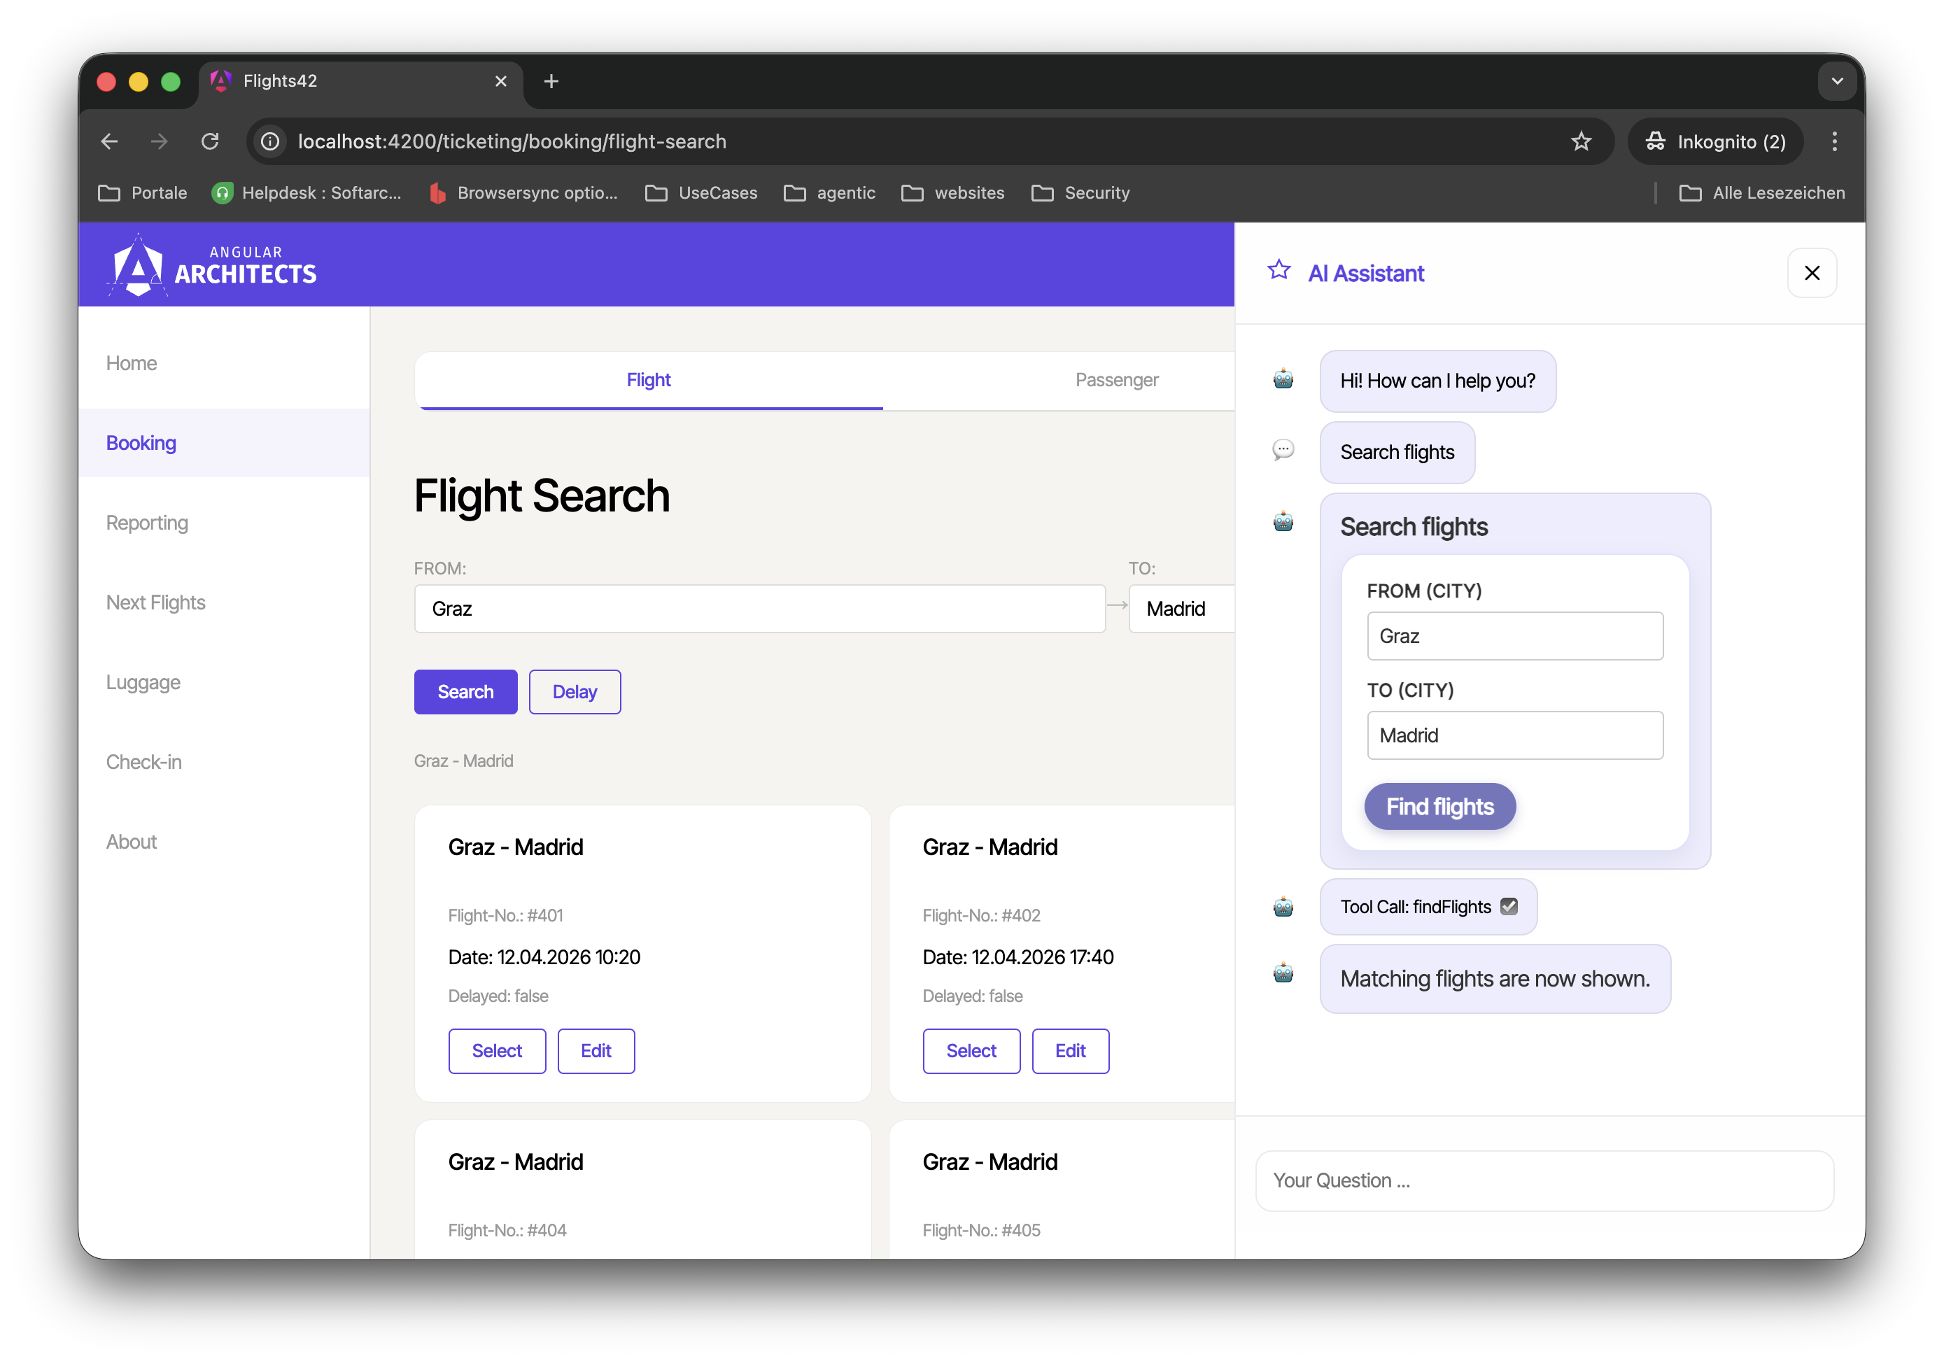Open Browsersync options bookmark

(x=523, y=193)
